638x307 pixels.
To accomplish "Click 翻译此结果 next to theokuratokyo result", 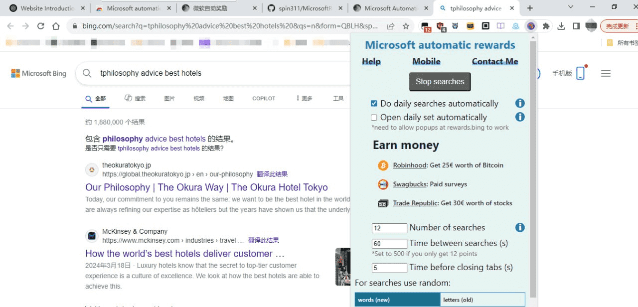I will tap(272, 174).
